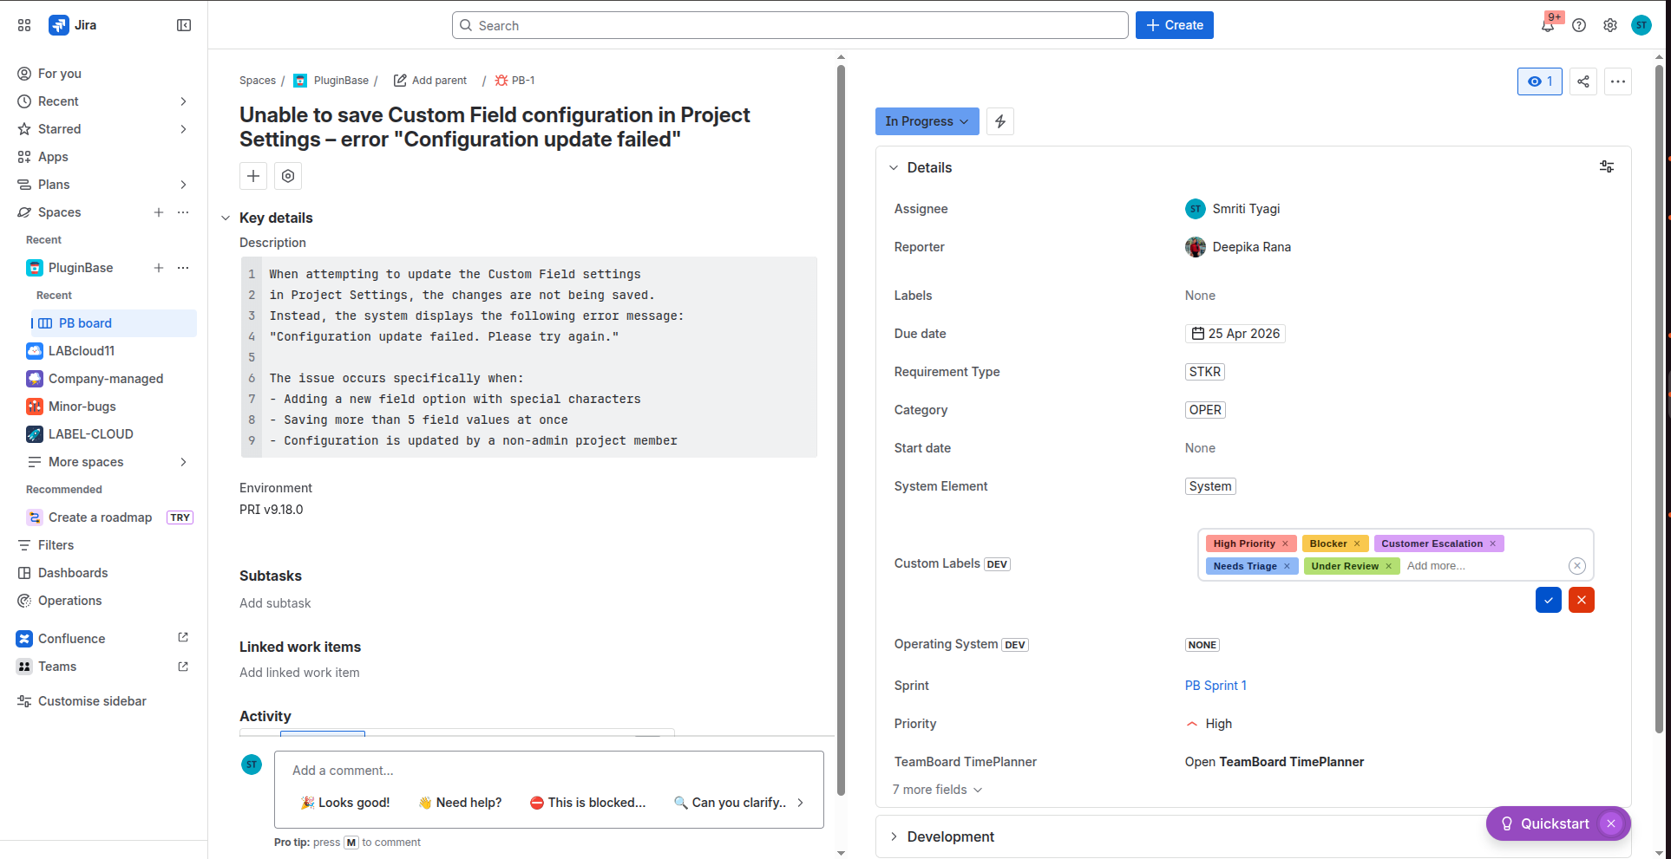Click the Jira logo
Image resolution: width=1671 pixels, height=859 pixels.
pyautogui.click(x=73, y=25)
